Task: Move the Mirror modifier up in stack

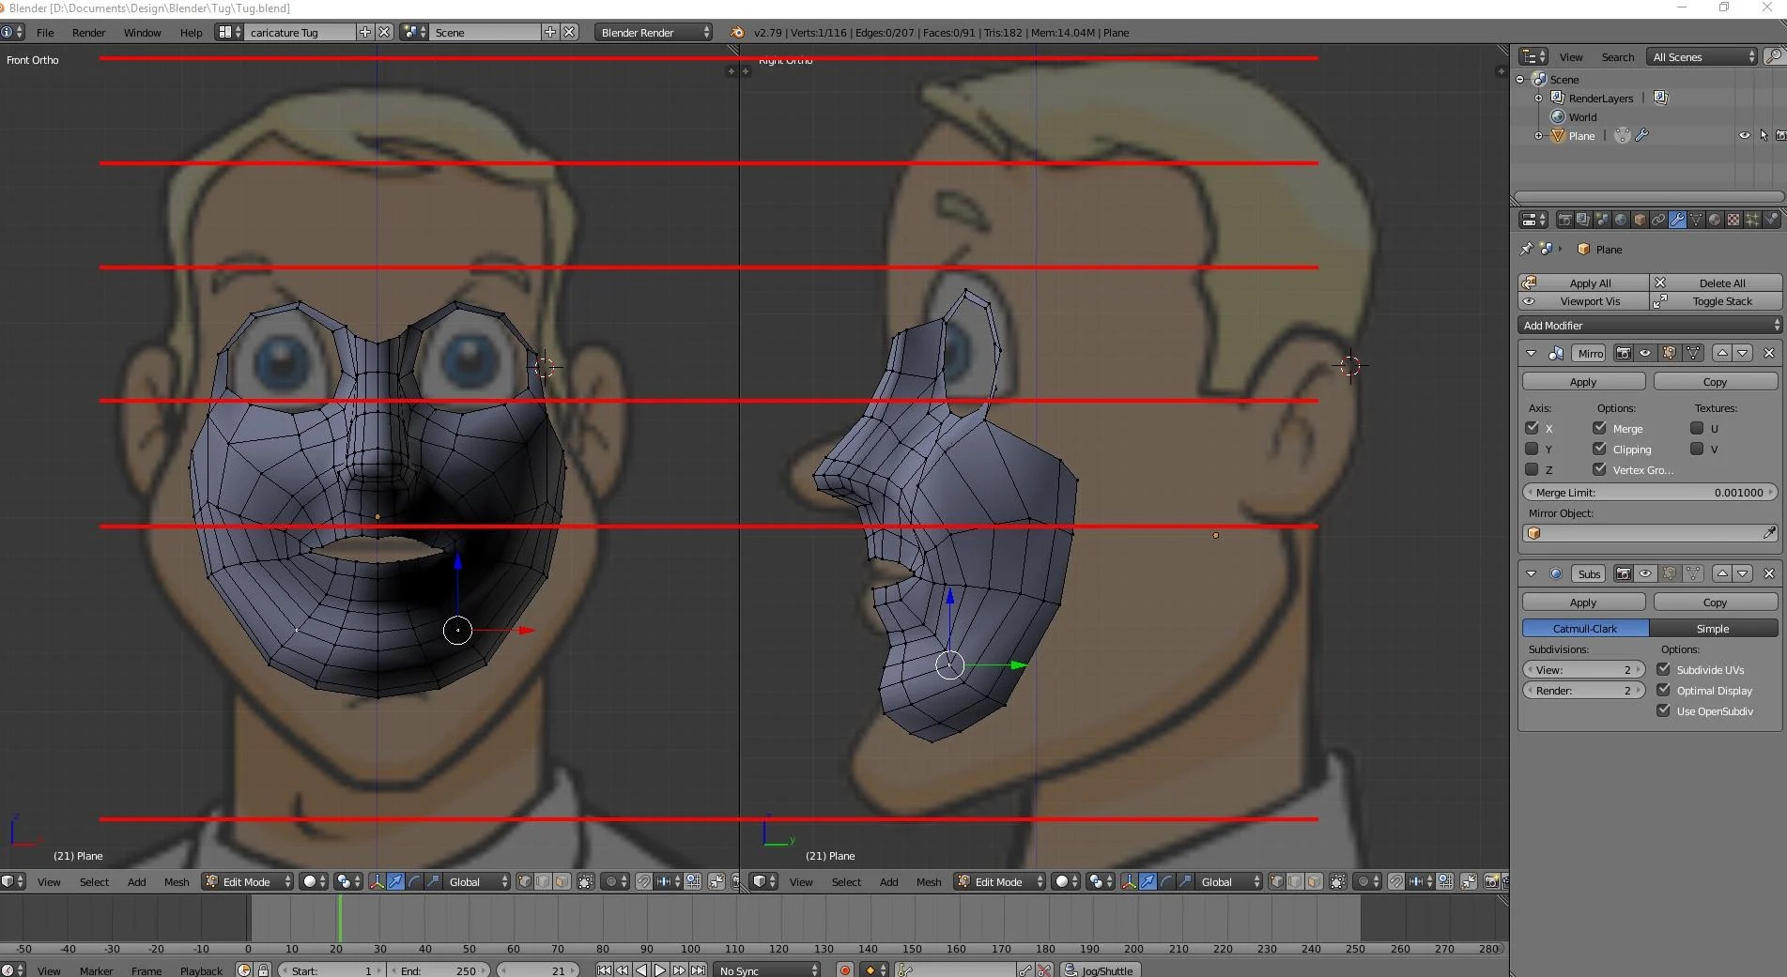Action: coord(1722,353)
